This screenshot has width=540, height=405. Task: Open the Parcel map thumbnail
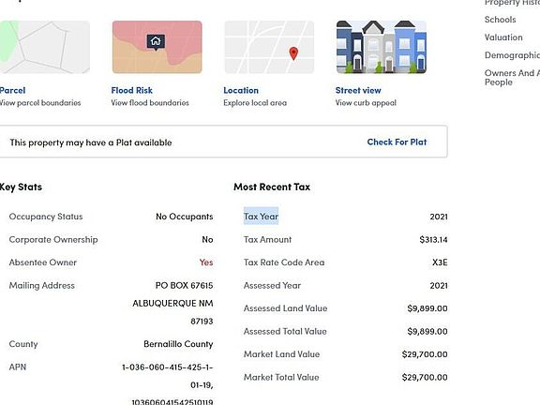(45, 47)
